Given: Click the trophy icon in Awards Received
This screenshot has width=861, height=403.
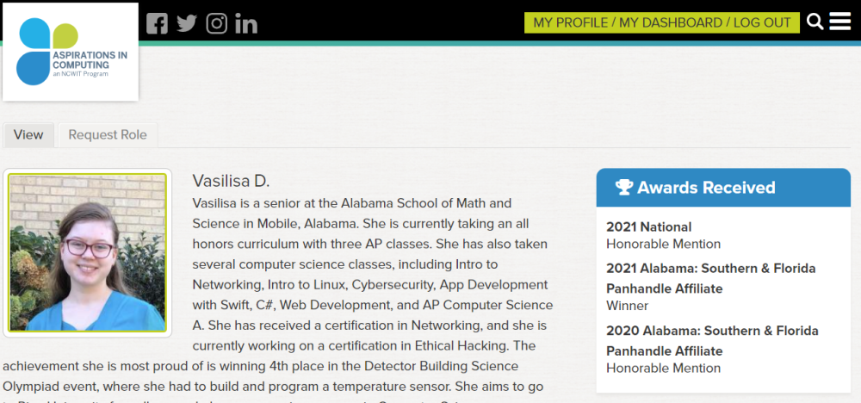Looking at the screenshot, I should click(623, 187).
